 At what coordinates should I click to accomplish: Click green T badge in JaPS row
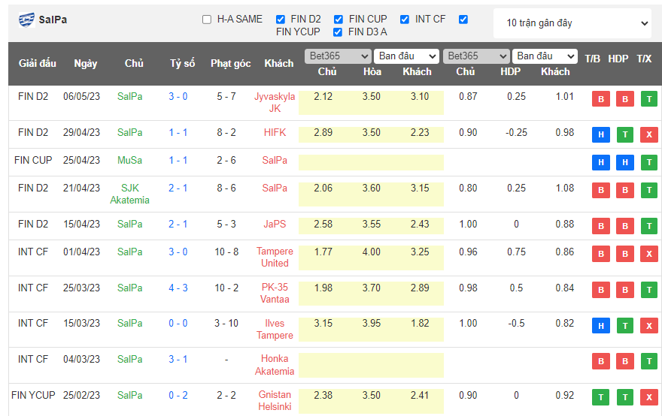[648, 227]
